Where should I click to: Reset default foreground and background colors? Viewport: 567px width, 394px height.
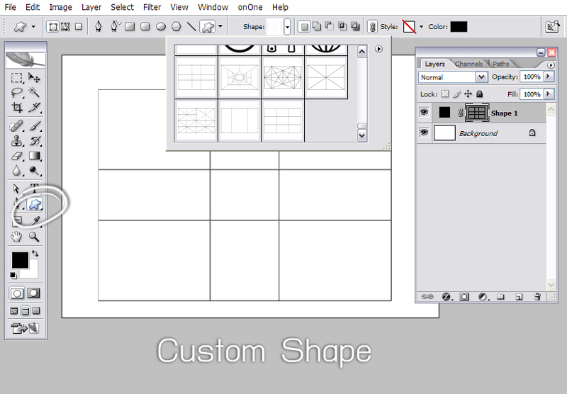click(13, 276)
